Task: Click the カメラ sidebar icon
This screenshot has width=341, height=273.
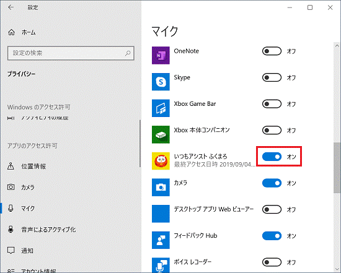Action: [11, 187]
